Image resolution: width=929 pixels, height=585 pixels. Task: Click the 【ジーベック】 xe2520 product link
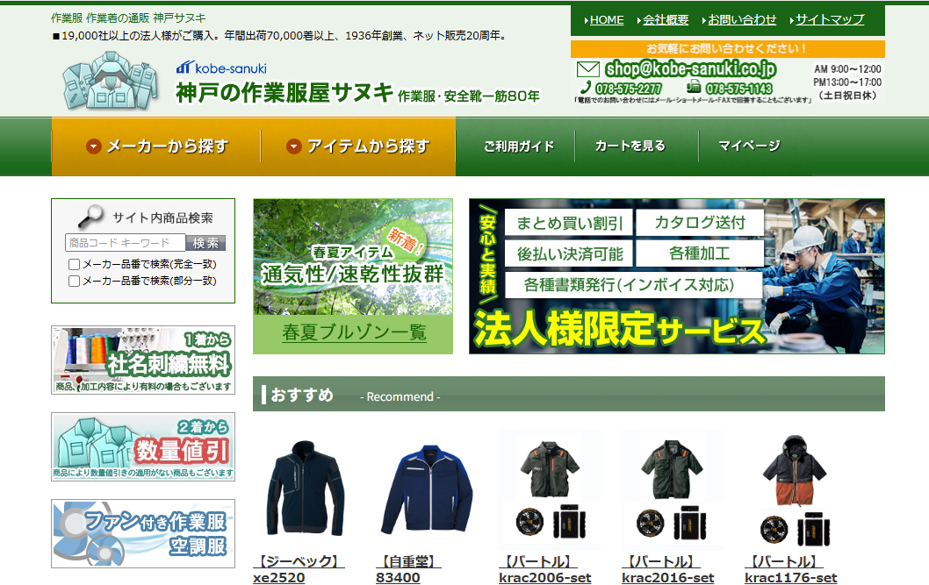299,569
